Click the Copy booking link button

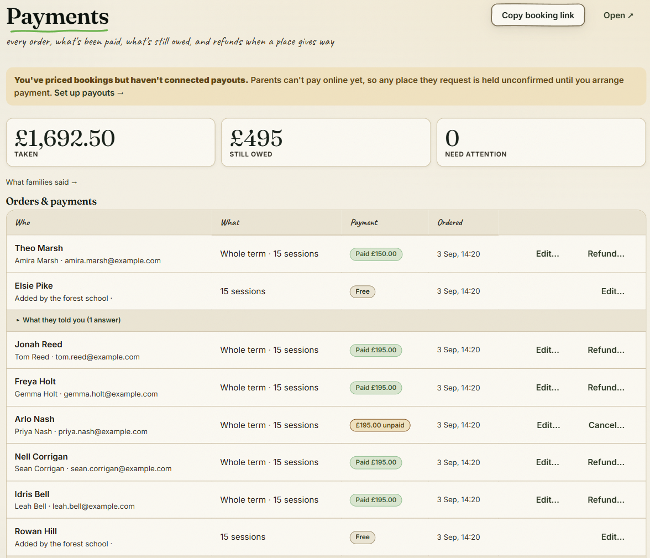(x=538, y=15)
